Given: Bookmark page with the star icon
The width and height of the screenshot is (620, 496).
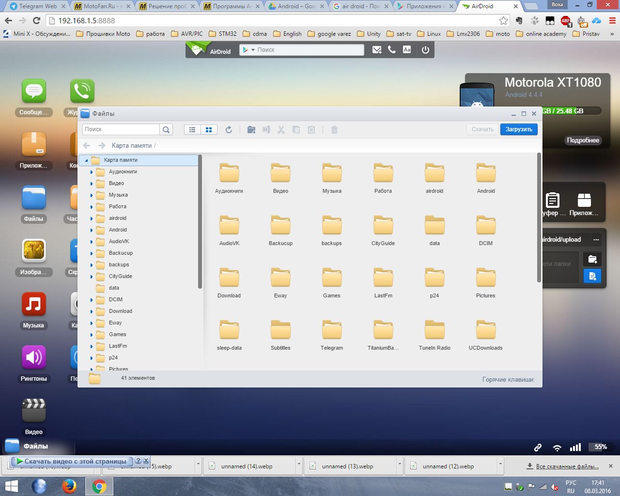Looking at the screenshot, I should pos(503,20).
